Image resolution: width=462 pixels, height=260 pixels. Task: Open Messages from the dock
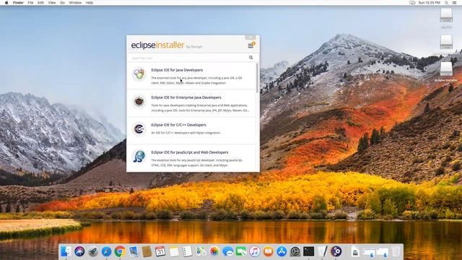point(228,251)
